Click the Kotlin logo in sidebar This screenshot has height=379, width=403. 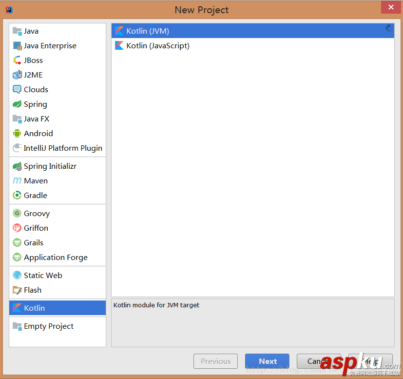point(17,308)
